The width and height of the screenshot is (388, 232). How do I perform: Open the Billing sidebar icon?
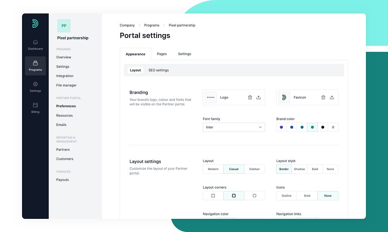35,108
